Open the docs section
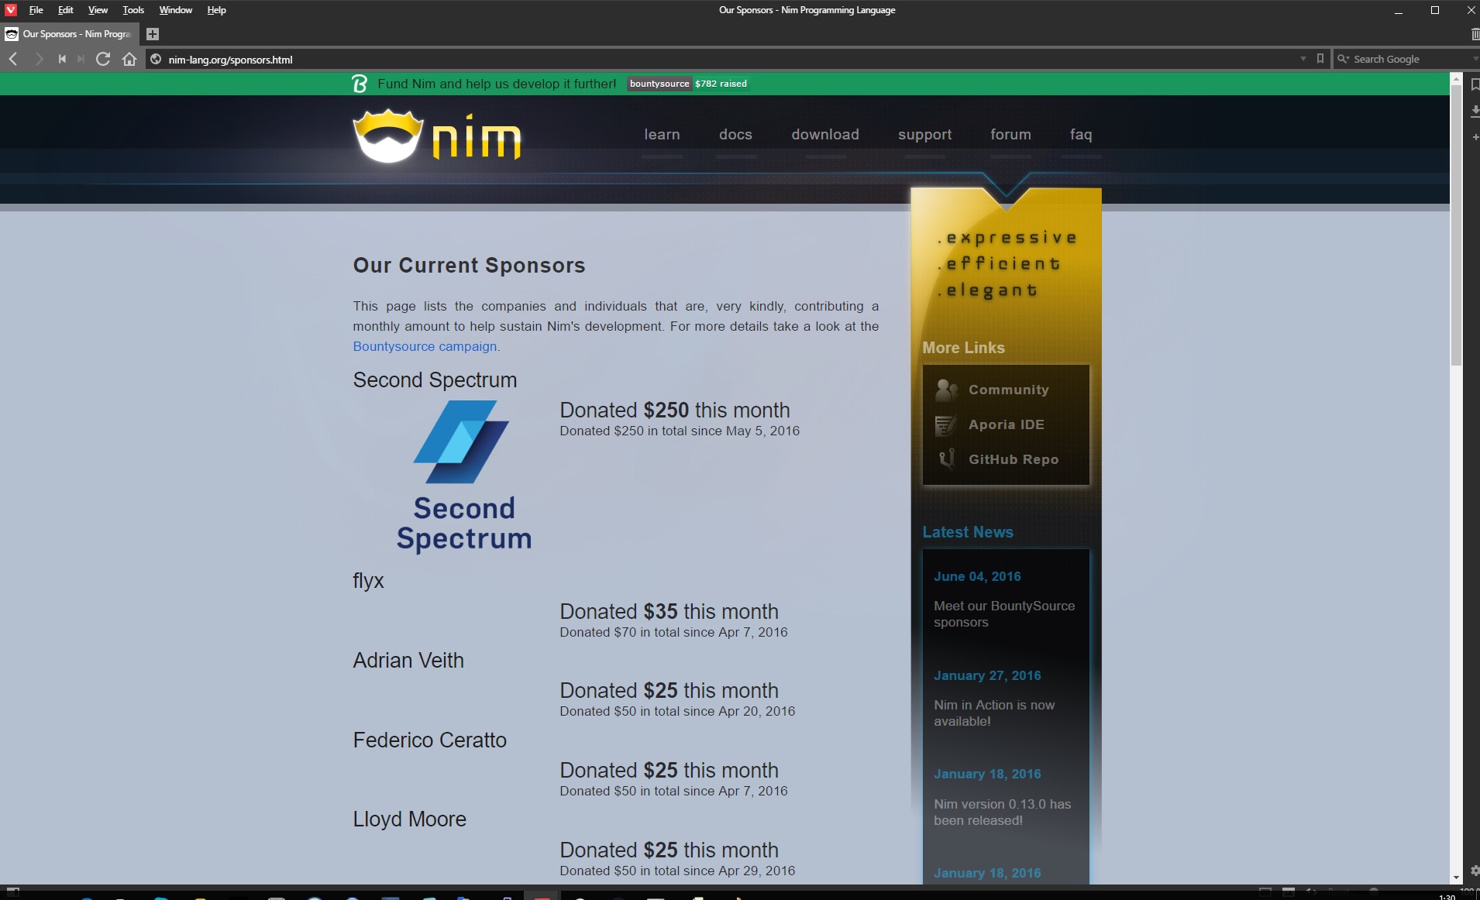The height and width of the screenshot is (900, 1480). point(735,135)
